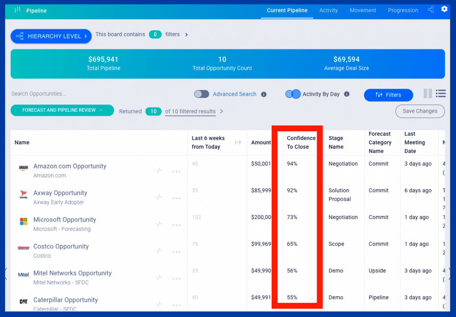Click the Forecast Category Name column header
456x317 pixels.
point(380,142)
